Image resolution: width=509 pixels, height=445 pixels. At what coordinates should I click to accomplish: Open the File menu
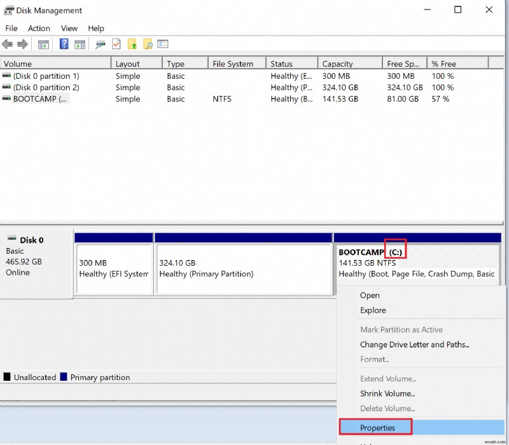[11, 28]
